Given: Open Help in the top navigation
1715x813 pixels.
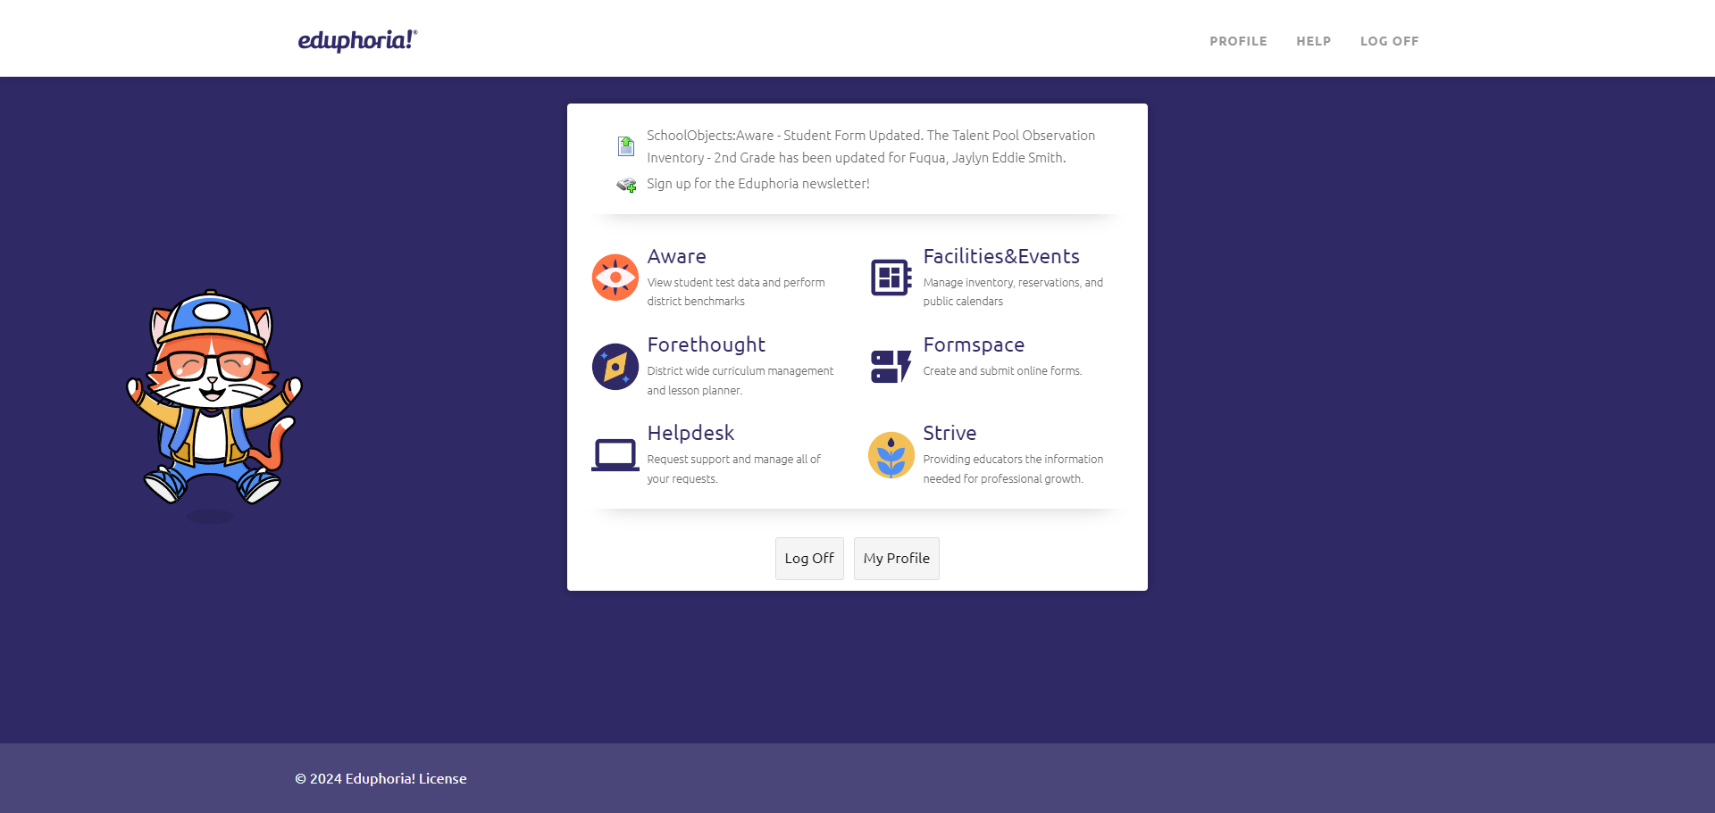Looking at the screenshot, I should coord(1313,41).
